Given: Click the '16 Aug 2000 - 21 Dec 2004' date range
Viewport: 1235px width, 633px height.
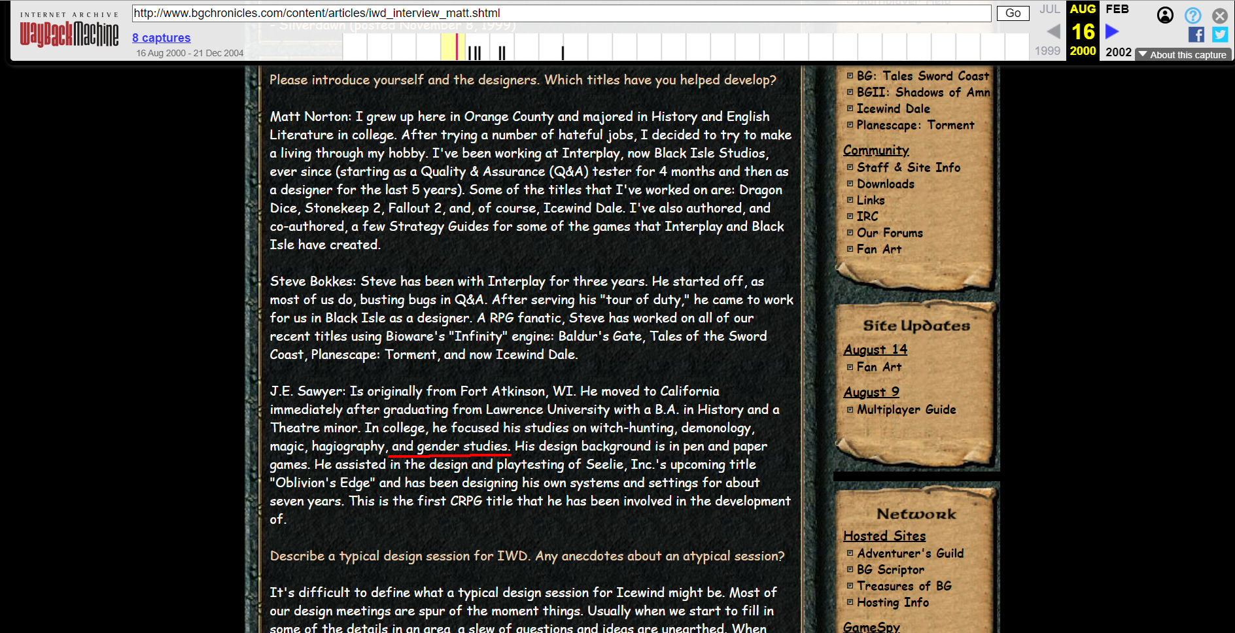Looking at the screenshot, I should point(190,53).
